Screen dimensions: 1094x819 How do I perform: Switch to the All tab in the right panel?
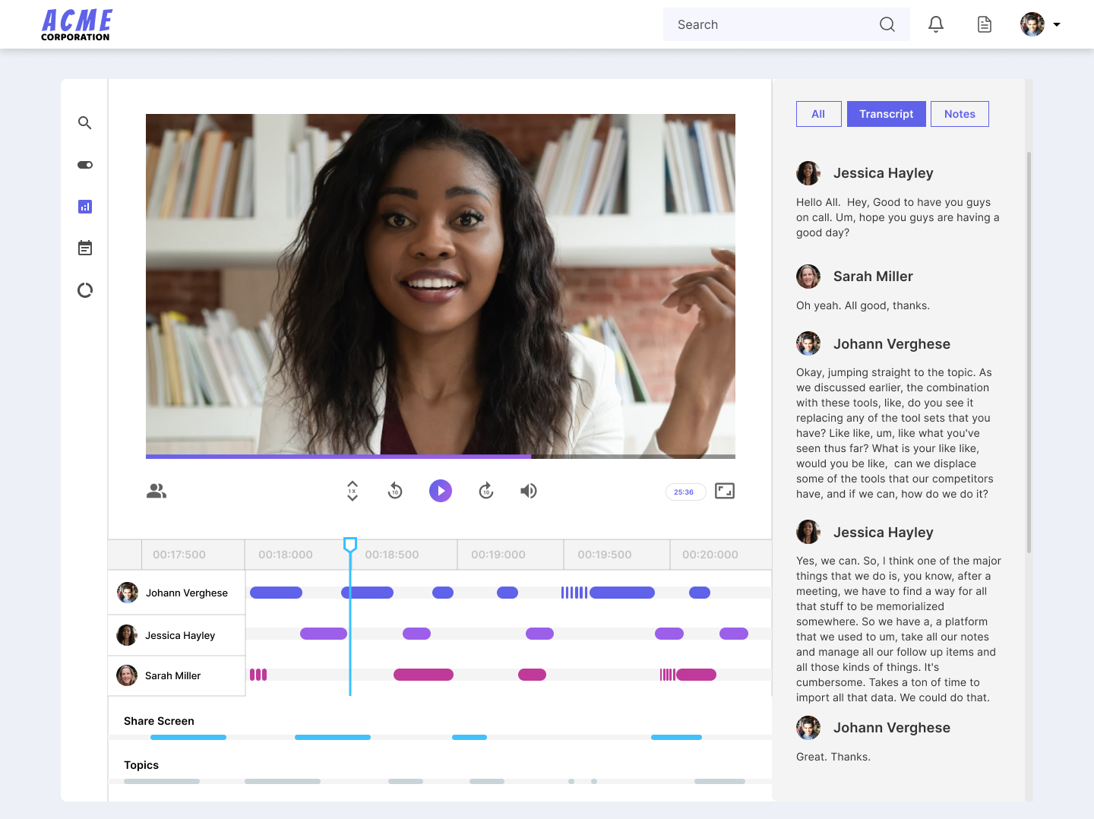(x=818, y=113)
